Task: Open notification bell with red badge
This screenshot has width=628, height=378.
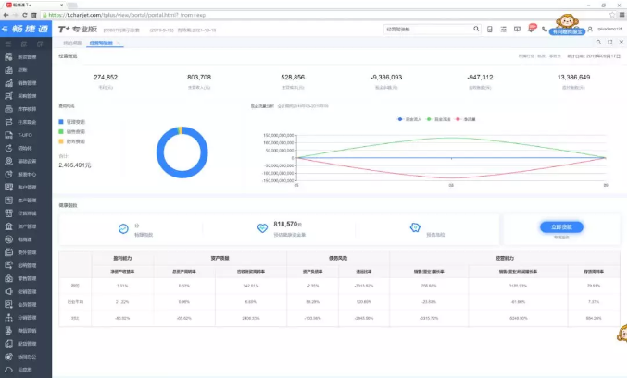Action: click(529, 29)
